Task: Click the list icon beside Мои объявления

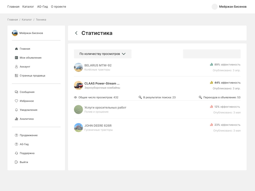Action: click(16, 58)
